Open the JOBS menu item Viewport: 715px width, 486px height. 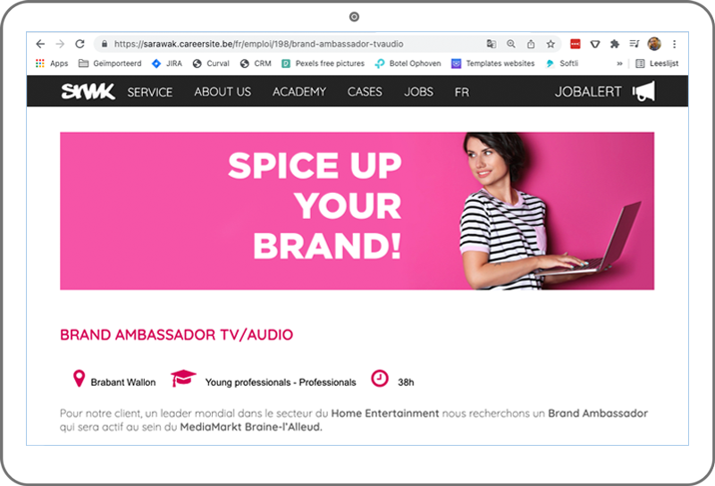(418, 92)
